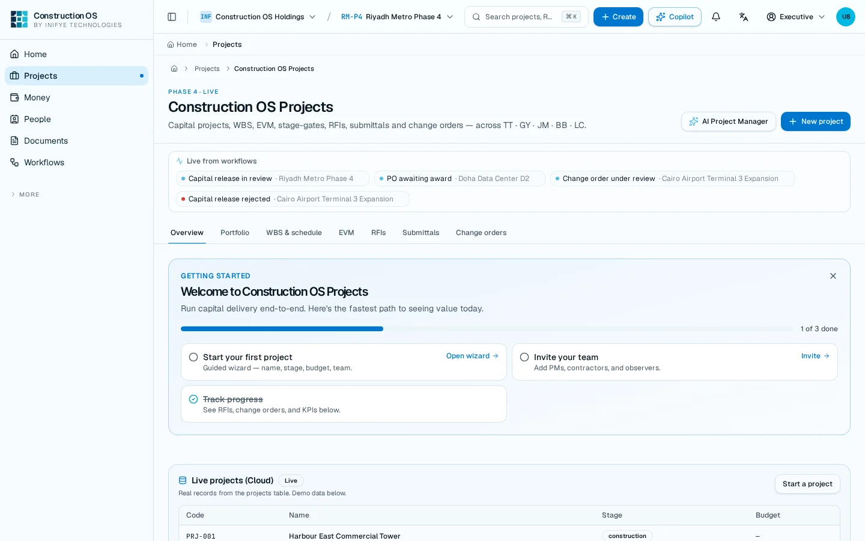This screenshot has width=865, height=541.
Task: Open the Executive role dropdown
Action: click(x=796, y=17)
